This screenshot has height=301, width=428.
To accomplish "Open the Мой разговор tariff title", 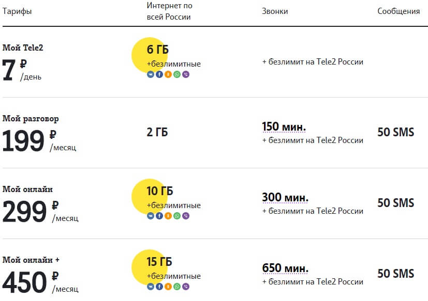I will [31, 119].
